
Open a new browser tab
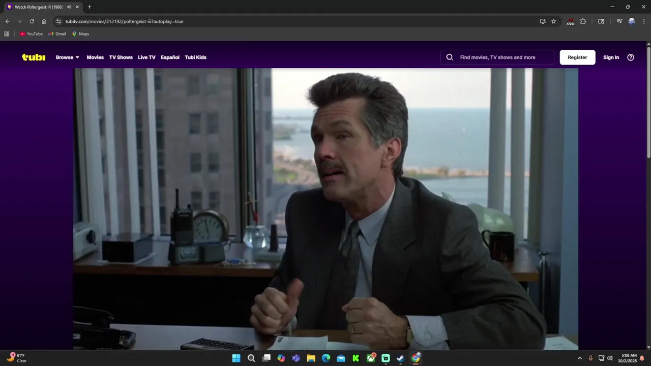coord(90,7)
